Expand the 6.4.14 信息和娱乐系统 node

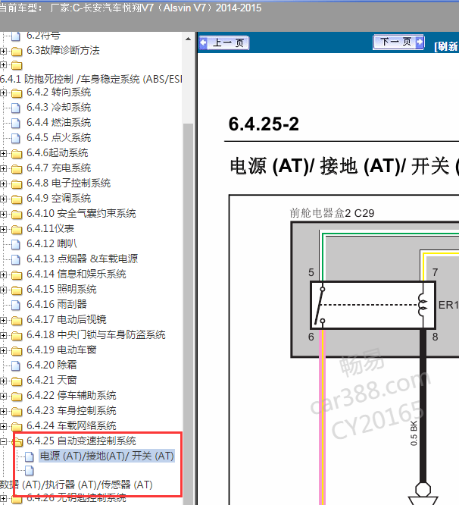tap(3, 274)
